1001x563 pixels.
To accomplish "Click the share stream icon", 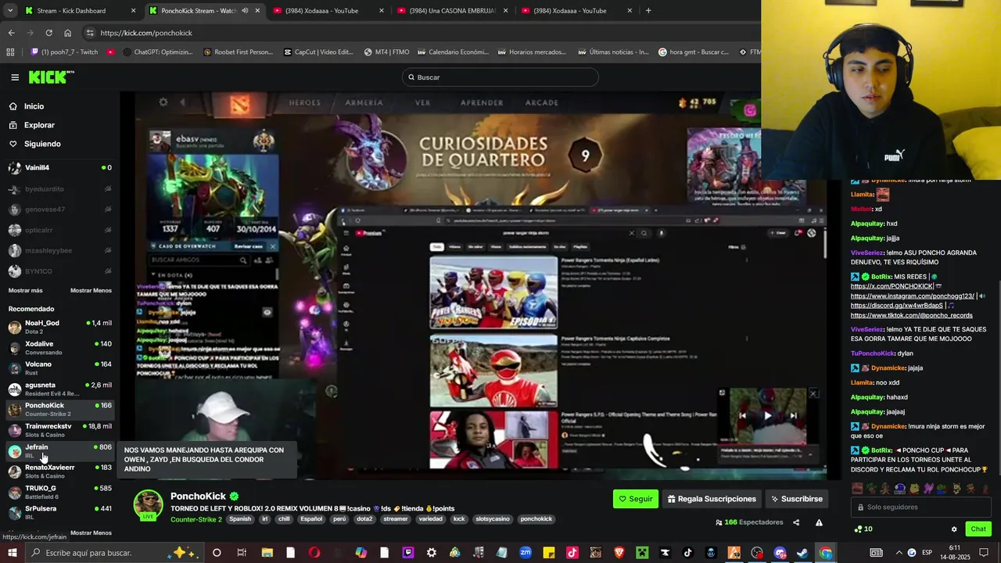I will point(796,522).
